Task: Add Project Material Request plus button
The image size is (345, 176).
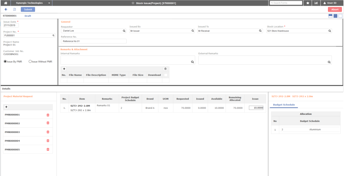Action: (x=6, y=107)
